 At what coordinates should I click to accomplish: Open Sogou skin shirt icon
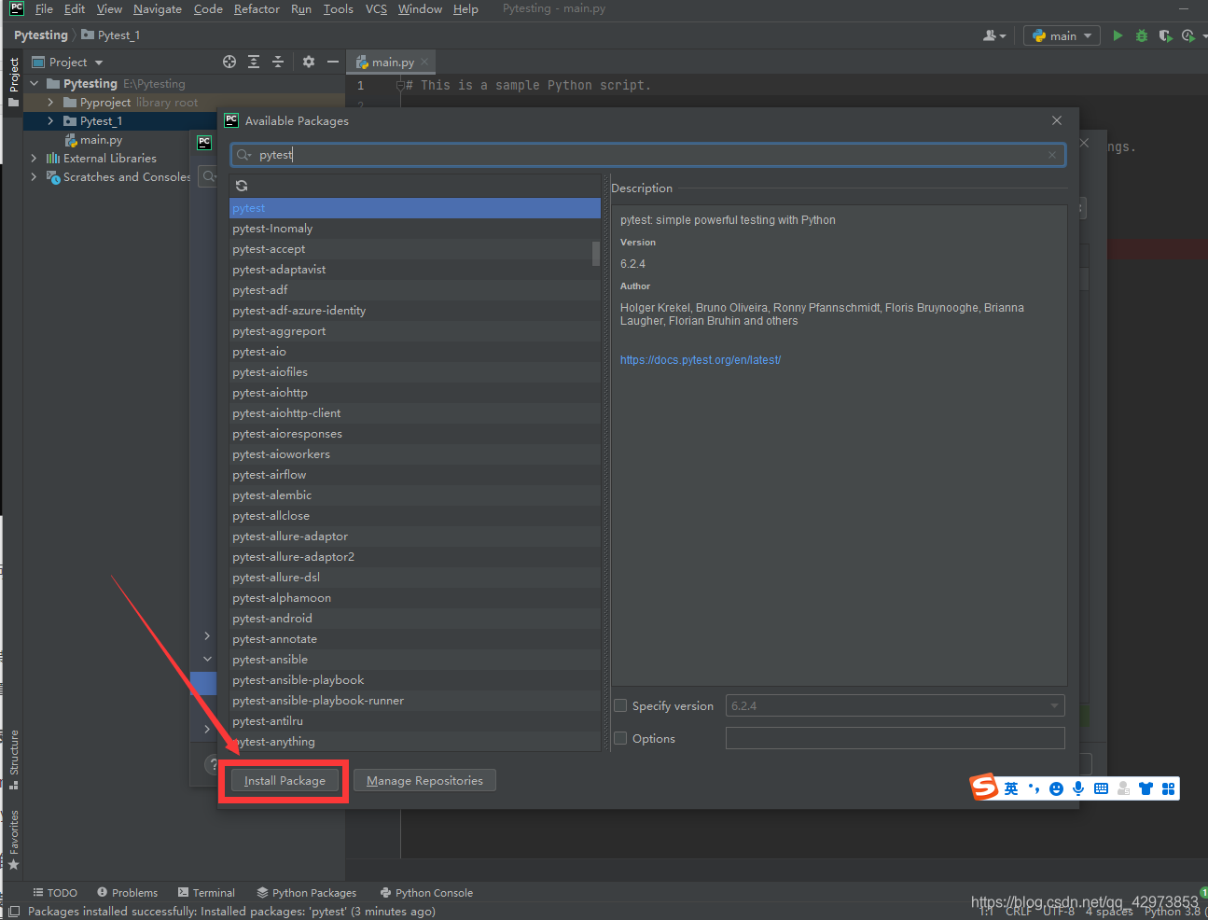pyautogui.click(x=1146, y=788)
